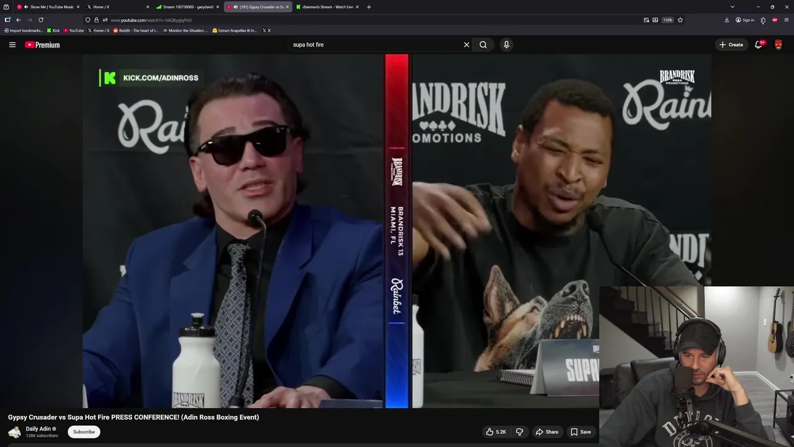Go to YouTube Premium home logo
794x447 pixels.
click(x=42, y=45)
